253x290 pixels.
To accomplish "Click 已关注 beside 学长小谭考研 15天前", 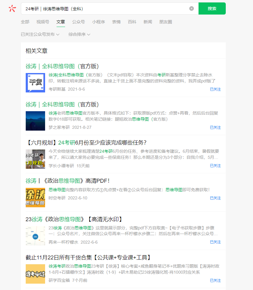I will (x=215, y=165).
